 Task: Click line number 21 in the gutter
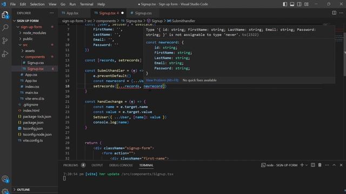67,102
